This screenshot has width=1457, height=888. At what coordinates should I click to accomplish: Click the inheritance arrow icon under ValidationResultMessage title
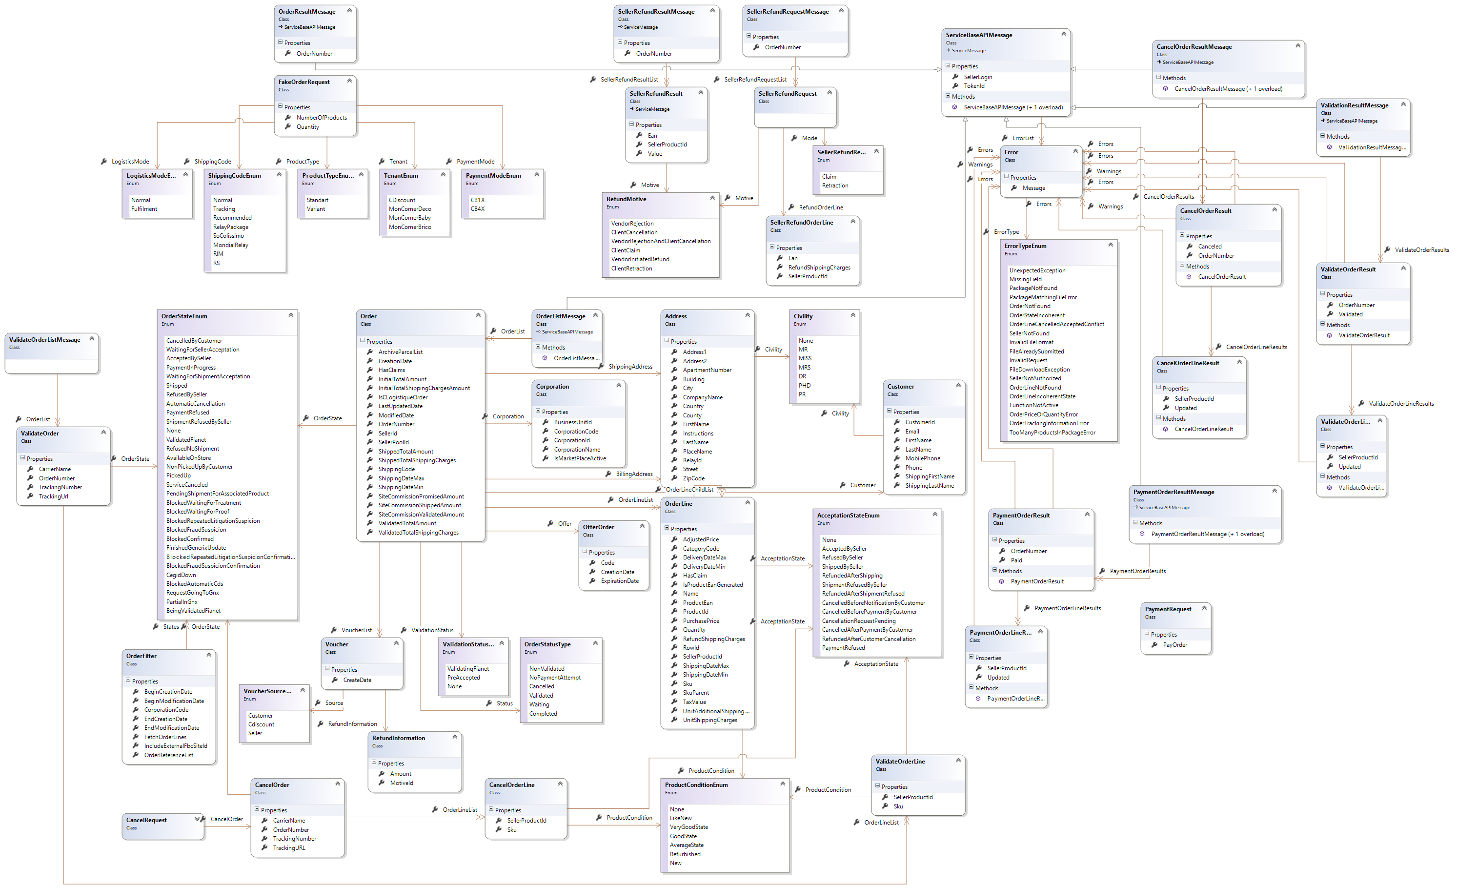[1323, 121]
